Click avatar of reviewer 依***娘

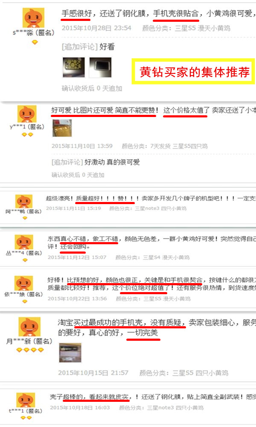[23, 283]
